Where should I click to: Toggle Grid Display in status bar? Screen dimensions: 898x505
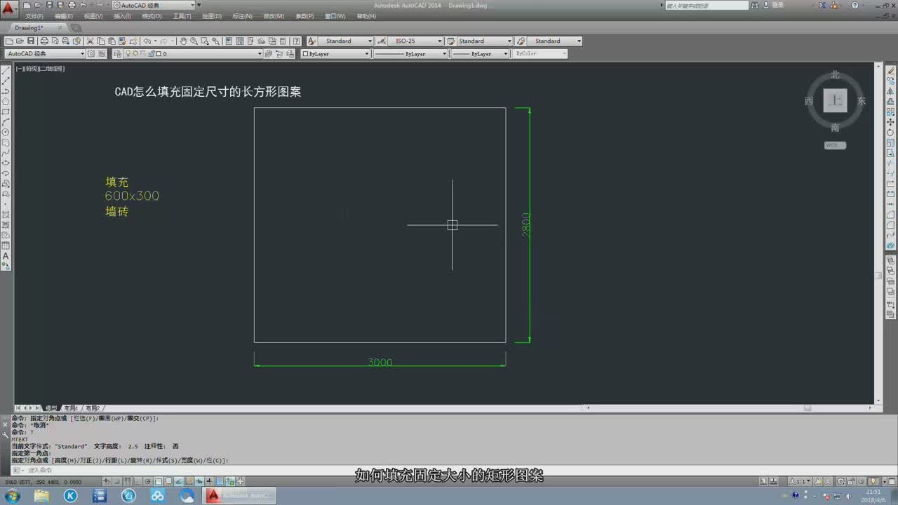(x=127, y=481)
